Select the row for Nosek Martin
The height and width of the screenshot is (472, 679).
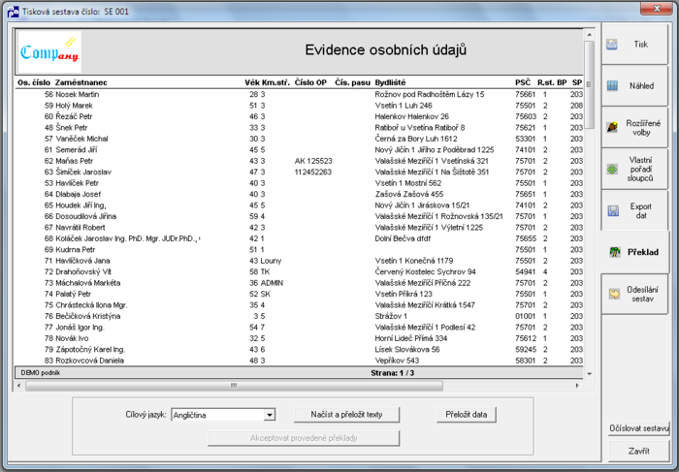[x=300, y=94]
